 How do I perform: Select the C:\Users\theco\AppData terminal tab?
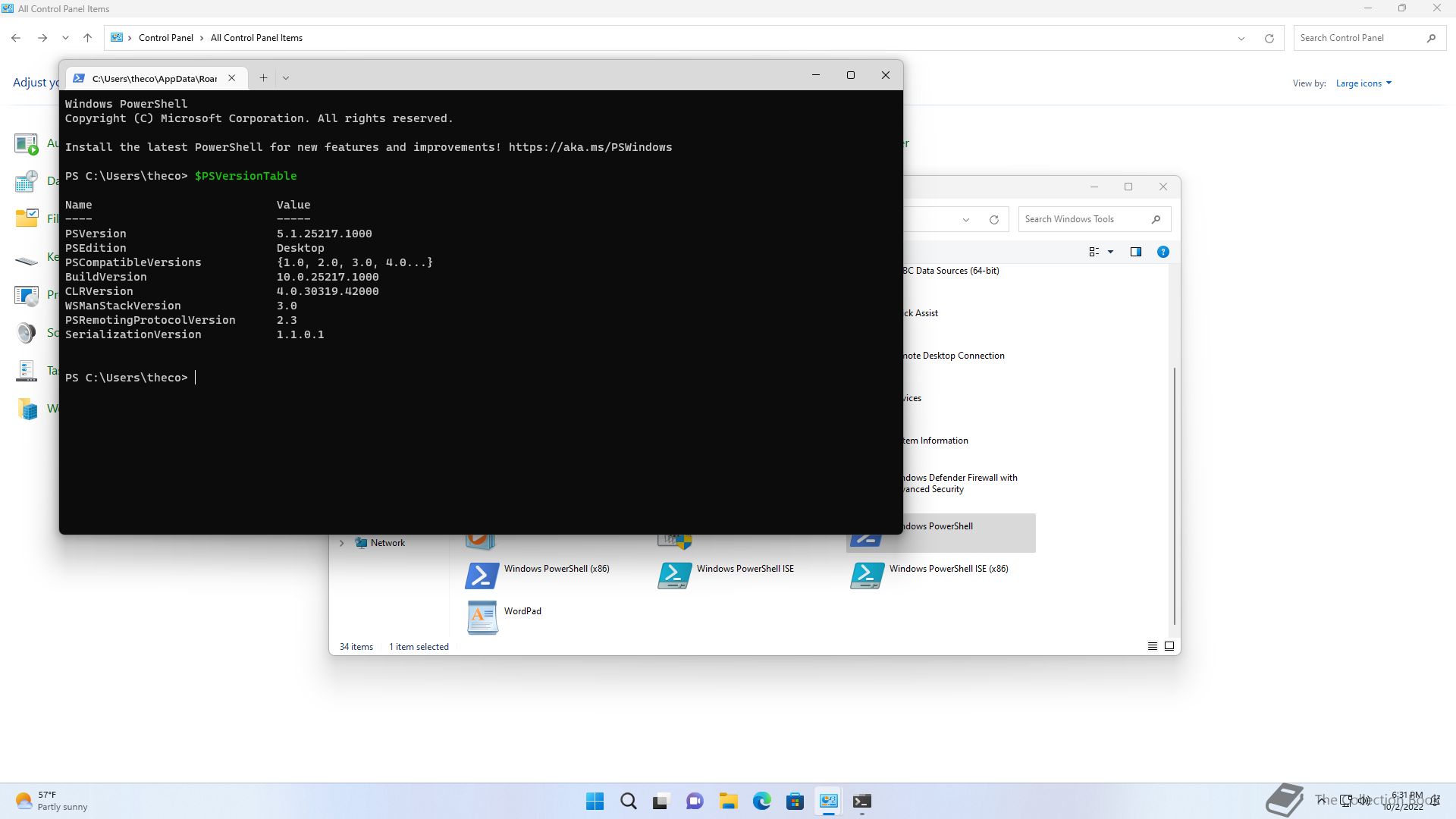coord(155,78)
